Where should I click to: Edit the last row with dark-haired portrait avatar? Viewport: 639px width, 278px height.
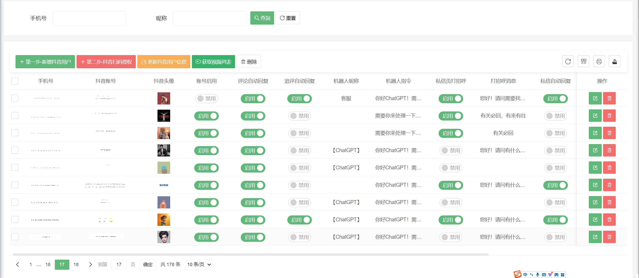click(595, 237)
